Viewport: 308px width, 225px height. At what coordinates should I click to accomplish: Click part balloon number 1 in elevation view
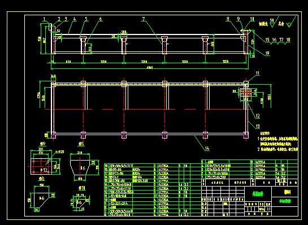tap(45, 19)
